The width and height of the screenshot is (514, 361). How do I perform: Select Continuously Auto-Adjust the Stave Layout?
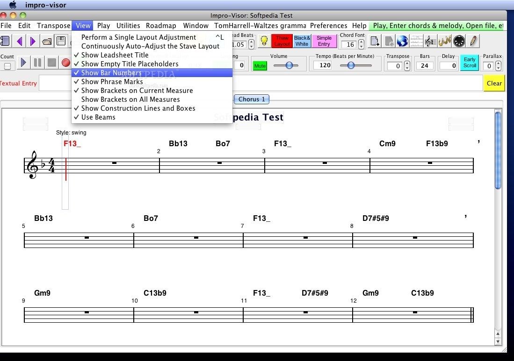pos(152,46)
